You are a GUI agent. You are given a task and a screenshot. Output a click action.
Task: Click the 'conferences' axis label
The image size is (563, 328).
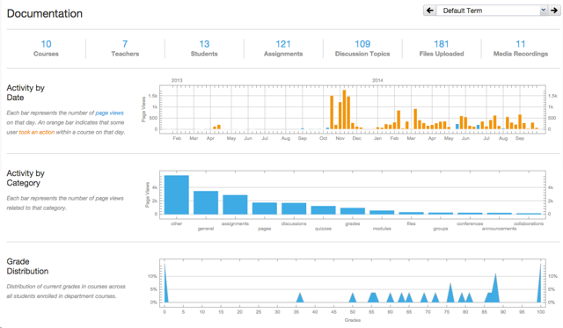pos(470,223)
